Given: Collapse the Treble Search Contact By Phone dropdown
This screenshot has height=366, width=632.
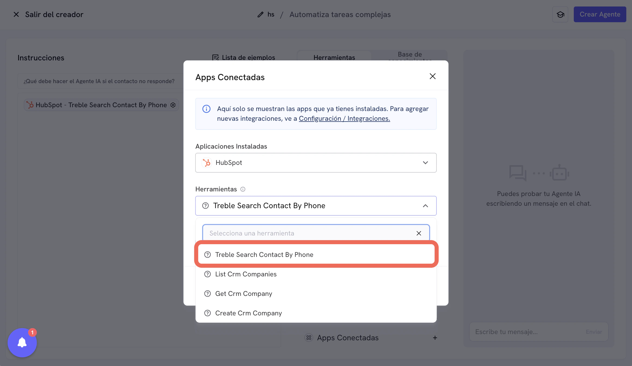Looking at the screenshot, I should [x=316, y=206].
